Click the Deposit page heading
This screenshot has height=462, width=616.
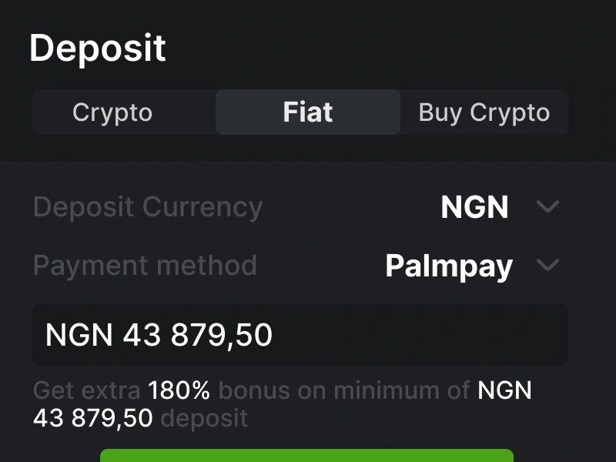[x=97, y=49]
